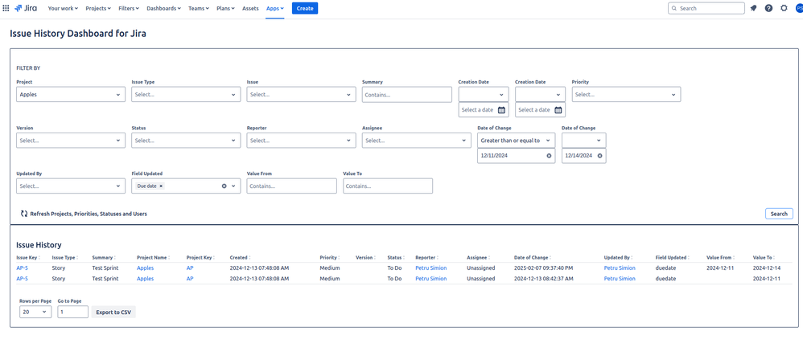Open Greater than or equal to dropdown

tap(517, 141)
